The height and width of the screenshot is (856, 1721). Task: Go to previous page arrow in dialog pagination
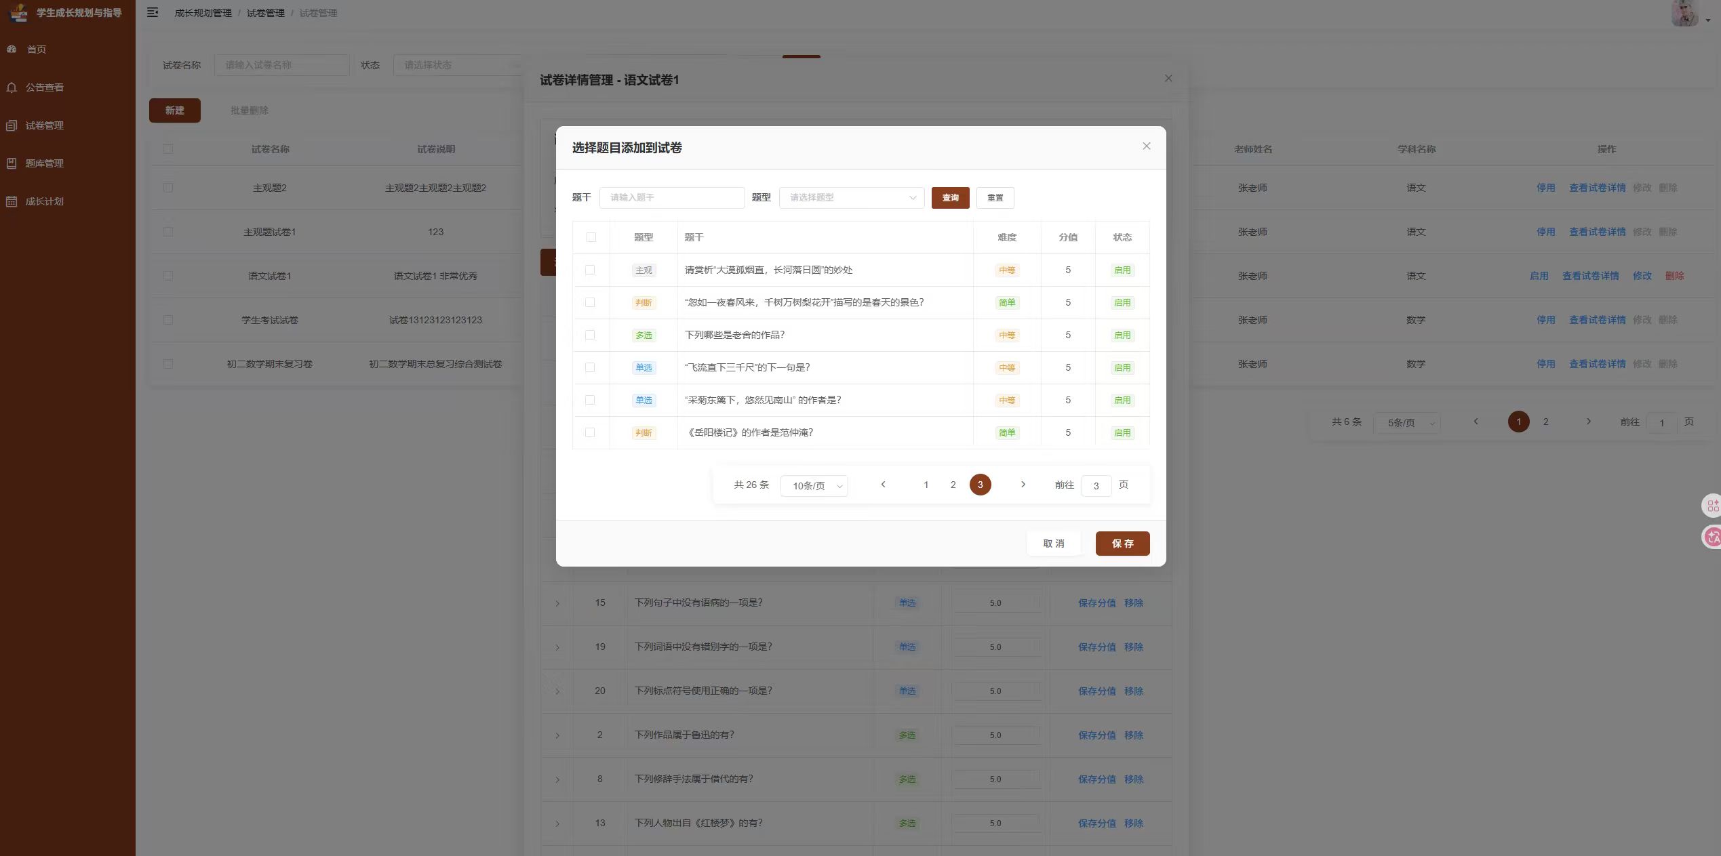point(883,485)
